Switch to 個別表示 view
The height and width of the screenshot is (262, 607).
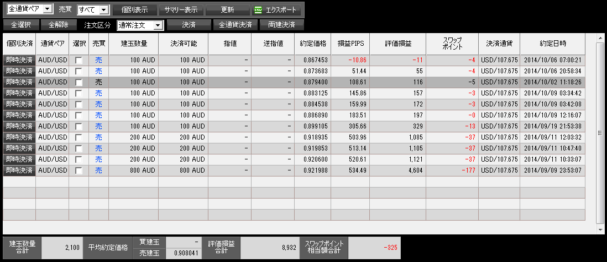(134, 10)
